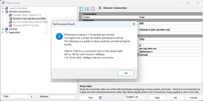Click Presales Demo Server database icon

pos(10,15)
